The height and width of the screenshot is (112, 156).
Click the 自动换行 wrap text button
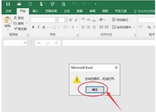click(x=120, y=20)
